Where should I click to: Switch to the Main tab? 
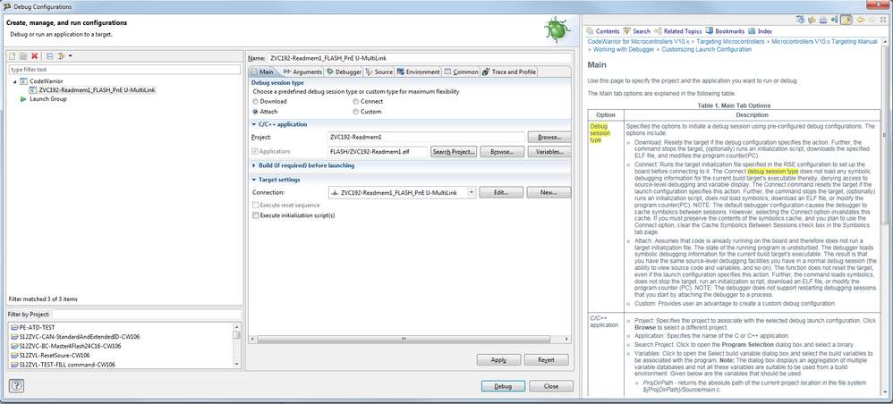[262, 72]
